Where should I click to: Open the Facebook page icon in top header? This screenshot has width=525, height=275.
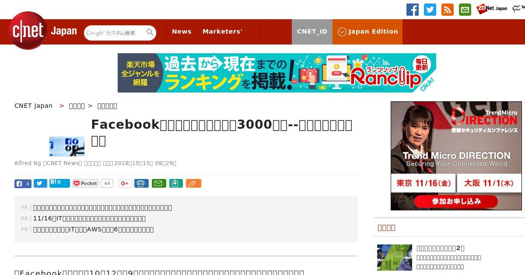coord(413,10)
